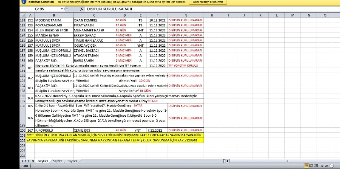Click the fx Insert Function icon
This screenshot has height=169, width=340.
tap(82, 9)
